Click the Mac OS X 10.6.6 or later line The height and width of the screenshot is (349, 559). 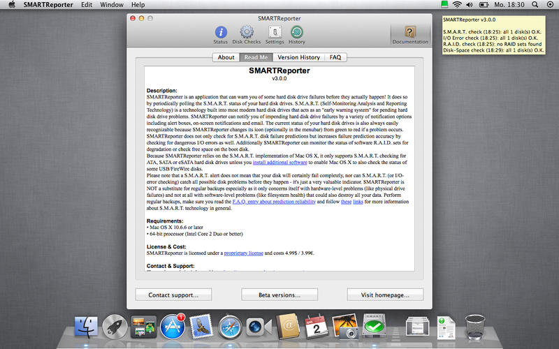[x=175, y=228]
